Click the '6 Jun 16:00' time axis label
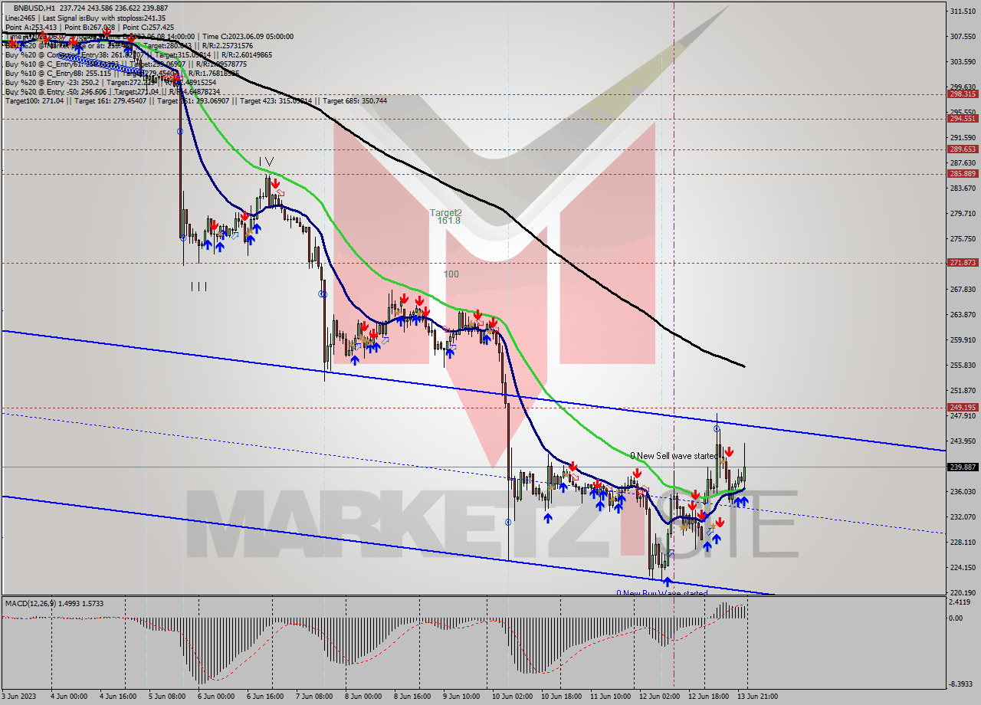Screen dimensions: 981x705 (x=264, y=697)
